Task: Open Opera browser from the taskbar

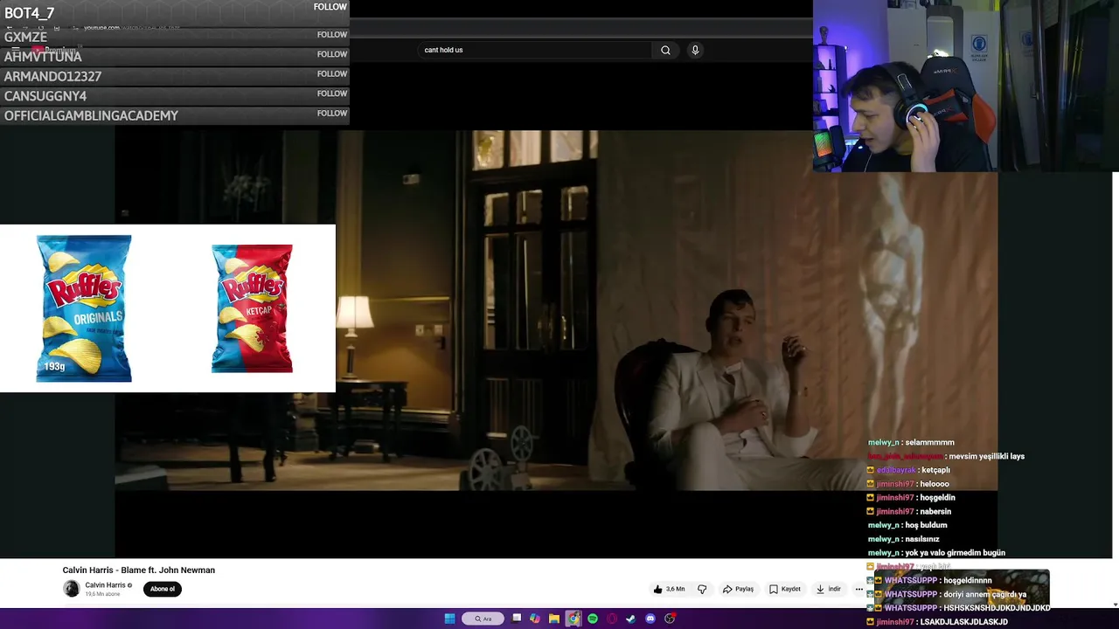Action: pos(612,619)
